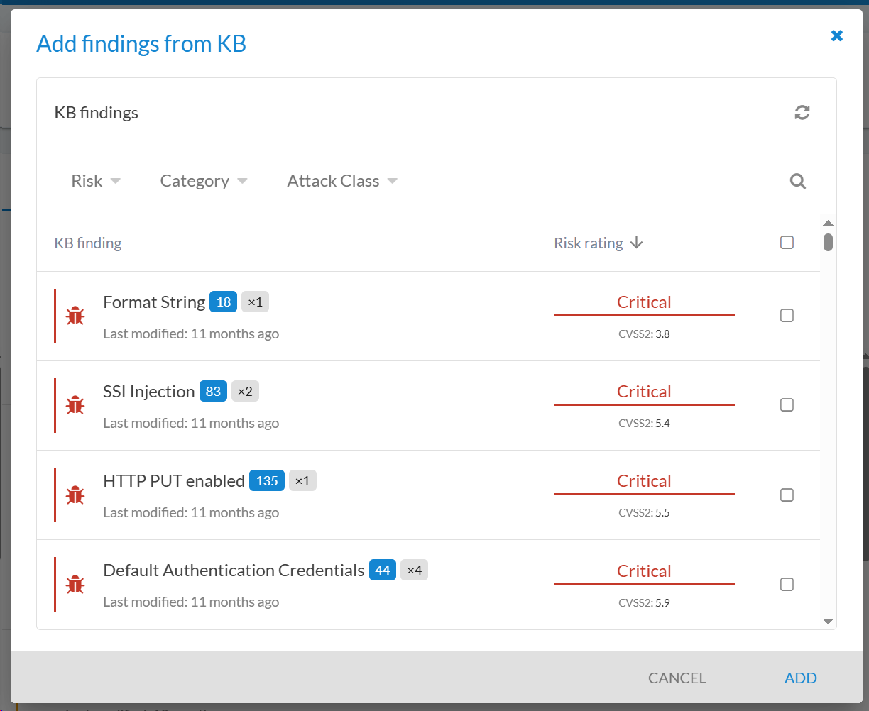Click the blue 135 badge on HTTP PUT

click(267, 481)
